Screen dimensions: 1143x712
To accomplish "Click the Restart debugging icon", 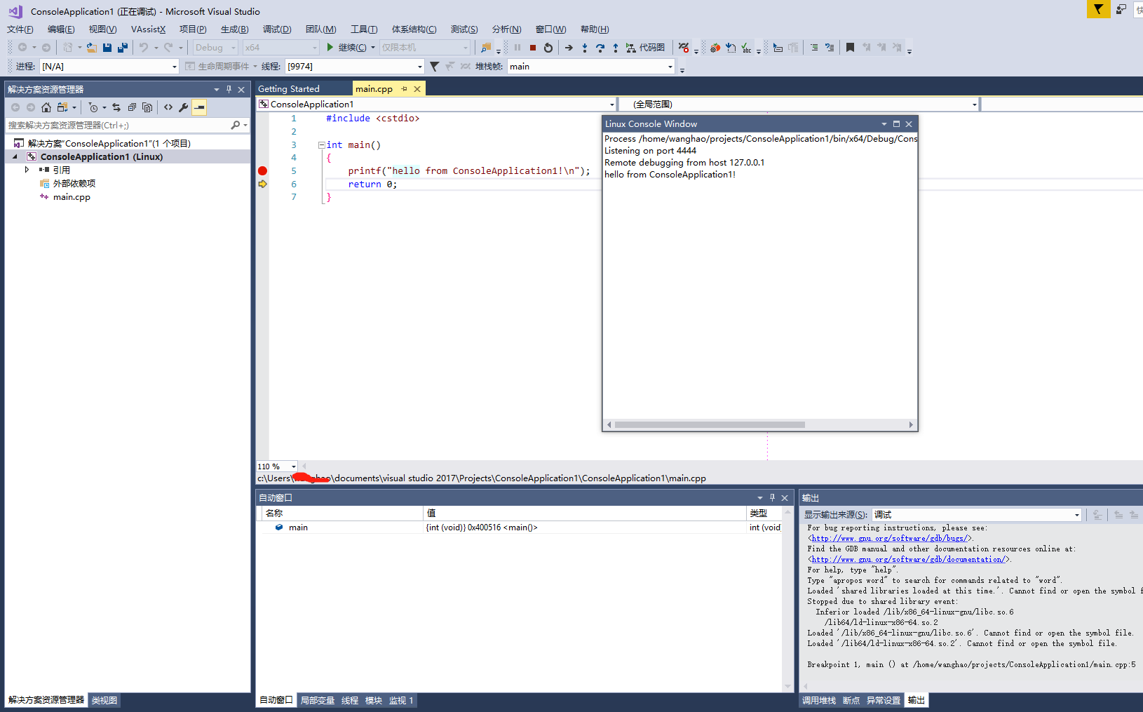I will coord(548,48).
